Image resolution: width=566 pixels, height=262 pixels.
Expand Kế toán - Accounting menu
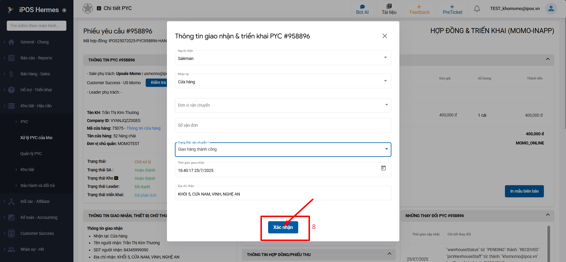click(x=39, y=217)
